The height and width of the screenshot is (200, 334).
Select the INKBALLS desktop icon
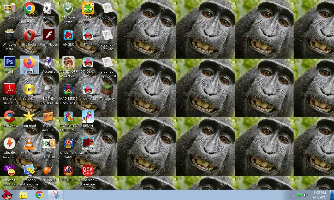tap(49, 173)
